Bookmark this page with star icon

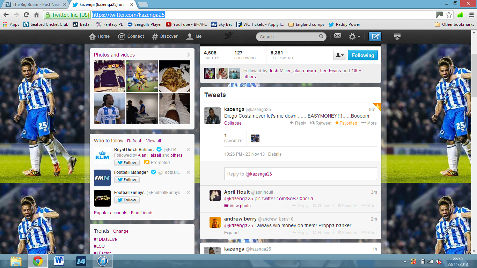(449, 15)
